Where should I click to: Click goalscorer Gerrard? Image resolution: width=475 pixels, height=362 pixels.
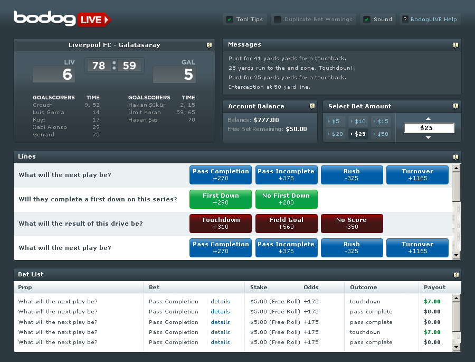(44, 134)
